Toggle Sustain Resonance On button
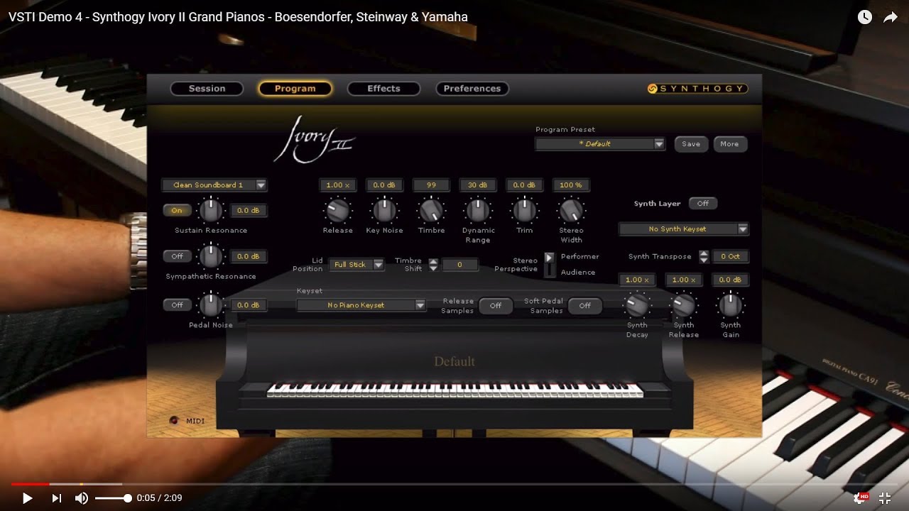 coord(177,210)
